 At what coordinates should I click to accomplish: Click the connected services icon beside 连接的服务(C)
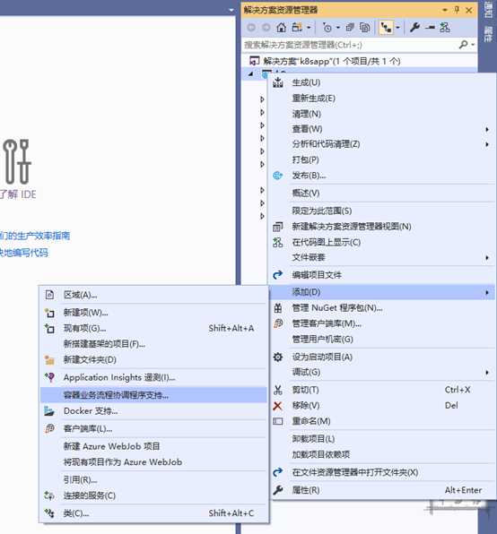tap(49, 495)
